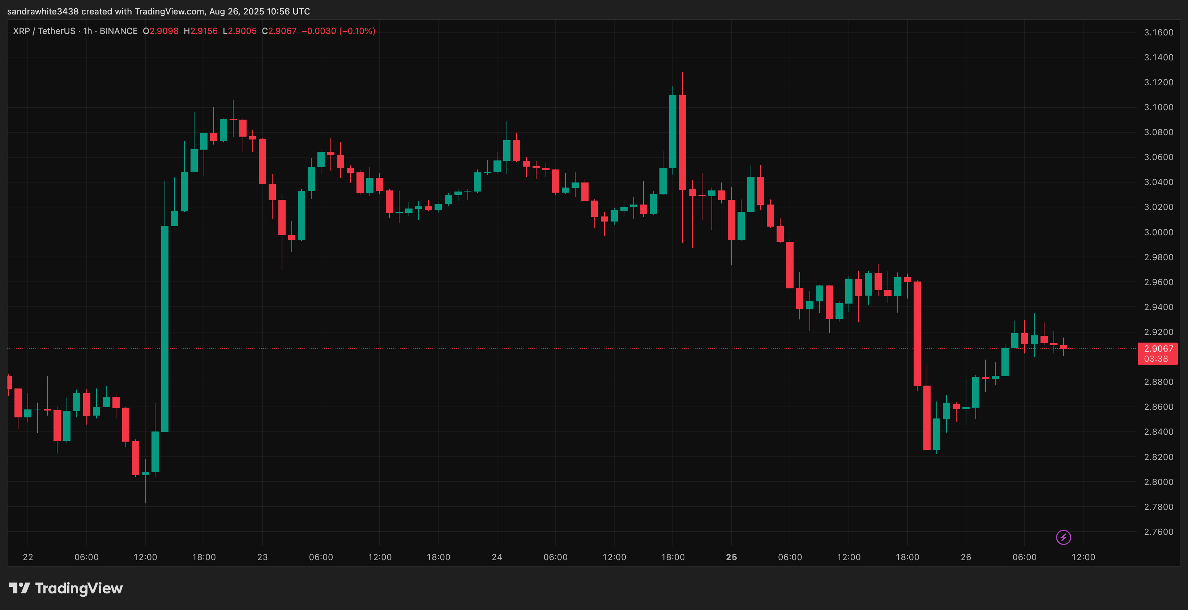Click the 2.7600 price axis label

pos(1158,532)
